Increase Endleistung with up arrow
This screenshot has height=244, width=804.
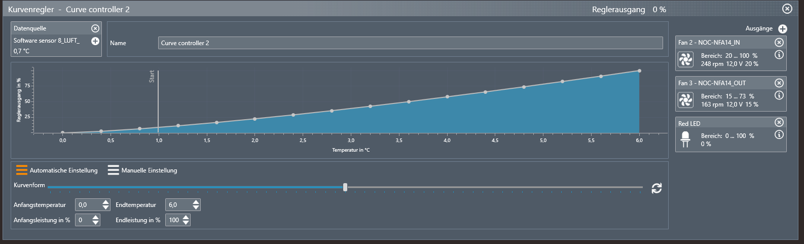point(186,217)
